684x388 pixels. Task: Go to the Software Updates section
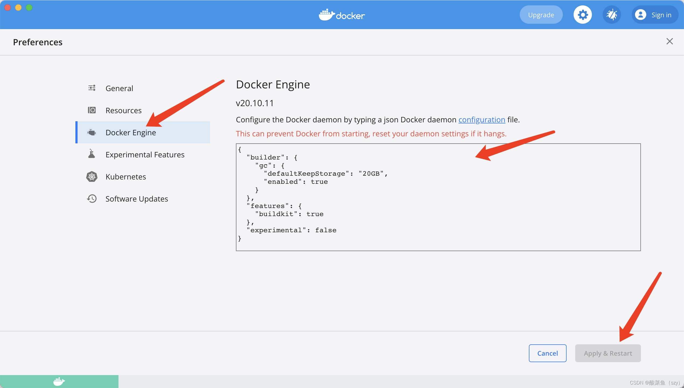[137, 199]
